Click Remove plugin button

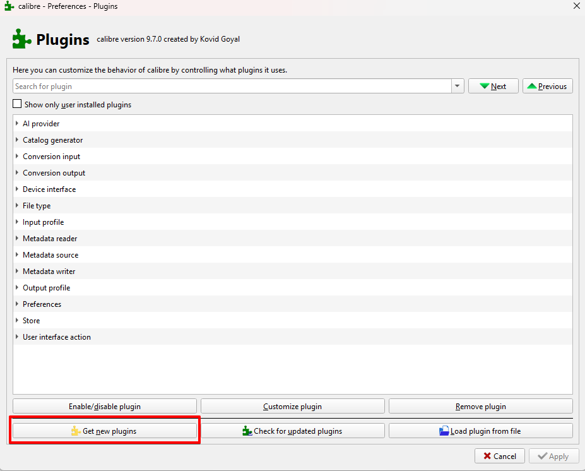pyautogui.click(x=480, y=406)
